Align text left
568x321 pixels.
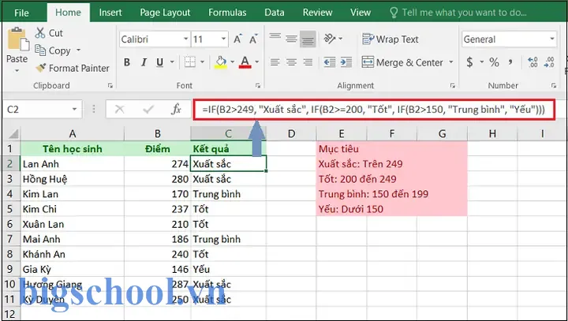[275, 62]
